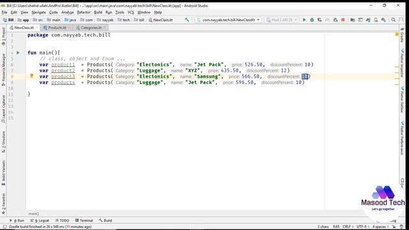This screenshot has width=409, height=230.
Task: Open the Build tool window button
Action: tap(105, 220)
